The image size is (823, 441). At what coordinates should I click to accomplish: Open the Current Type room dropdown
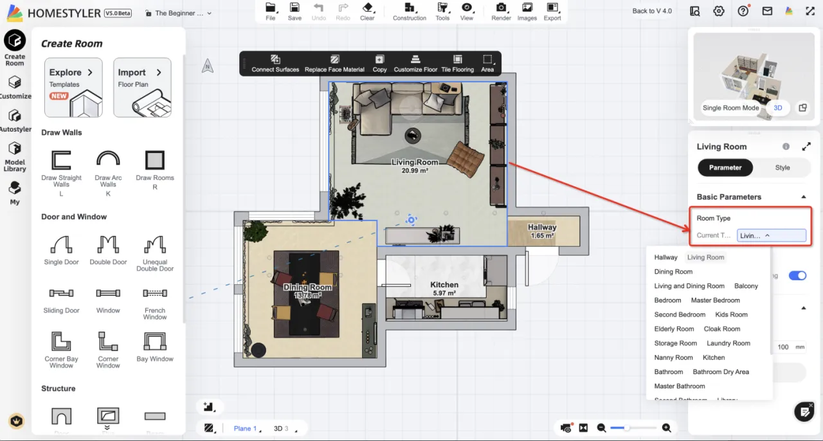click(771, 236)
